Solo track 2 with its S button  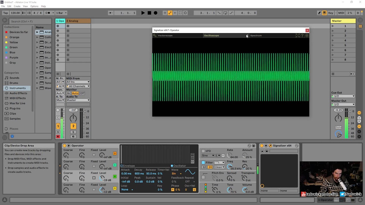click(x=73, y=132)
